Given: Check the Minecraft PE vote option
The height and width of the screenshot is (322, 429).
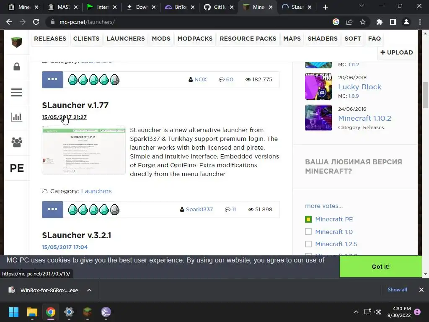Looking at the screenshot, I should pos(308,219).
